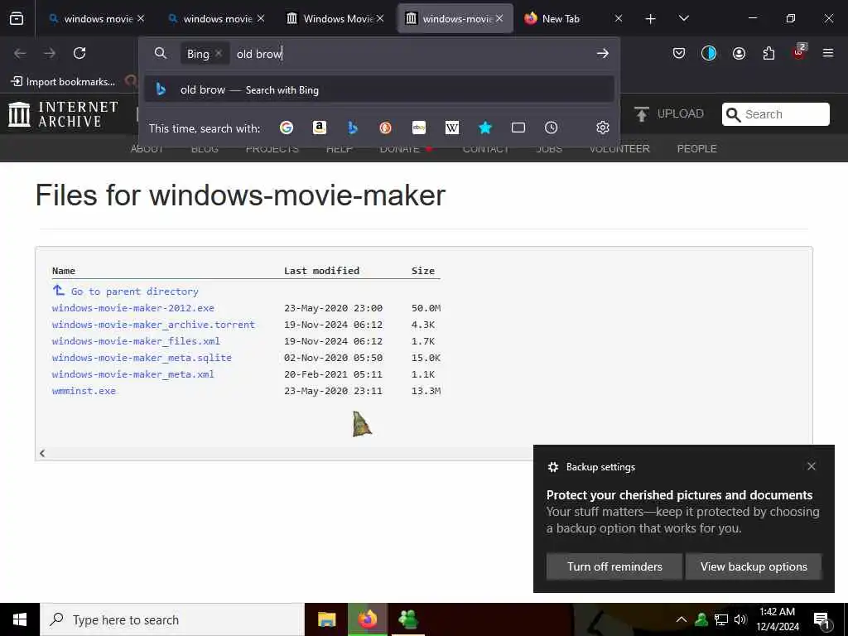
Task: Open Firefox View from the tab bar
Action: pyautogui.click(x=17, y=18)
